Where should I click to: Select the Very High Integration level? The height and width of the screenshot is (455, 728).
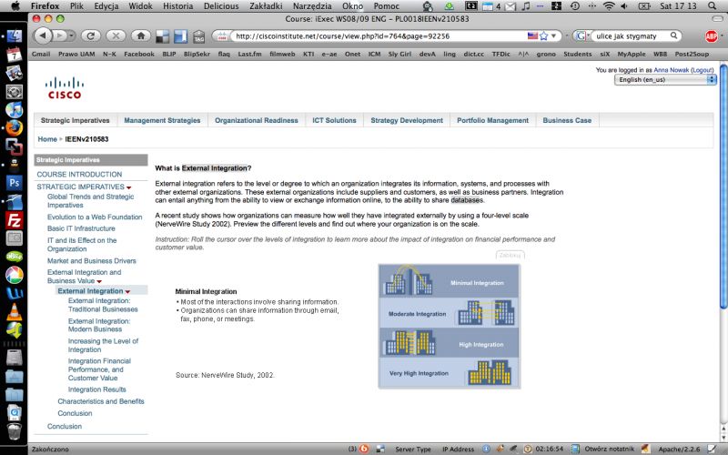coord(449,372)
